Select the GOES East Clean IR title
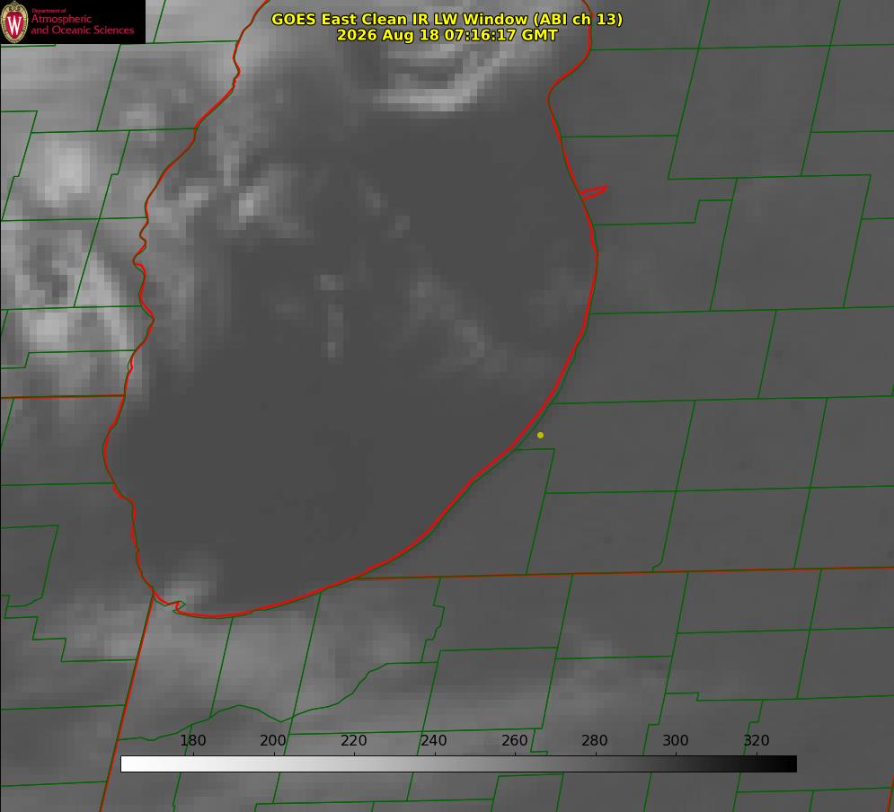This screenshot has width=894, height=812. 447,19
